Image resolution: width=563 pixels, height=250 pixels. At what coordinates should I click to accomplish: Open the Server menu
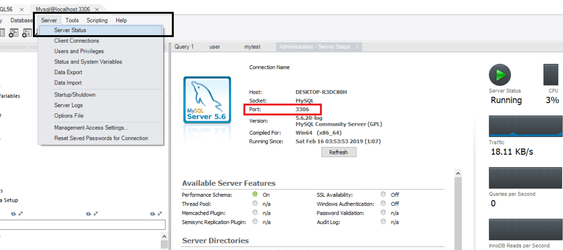coord(49,20)
